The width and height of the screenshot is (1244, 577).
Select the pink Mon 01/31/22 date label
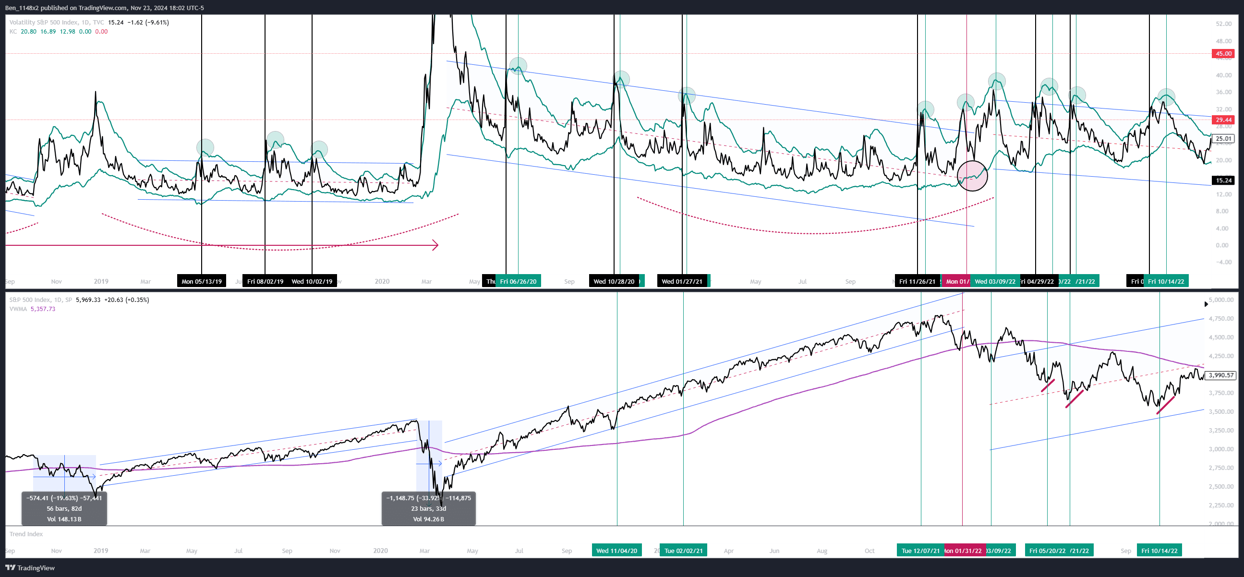[964, 551]
